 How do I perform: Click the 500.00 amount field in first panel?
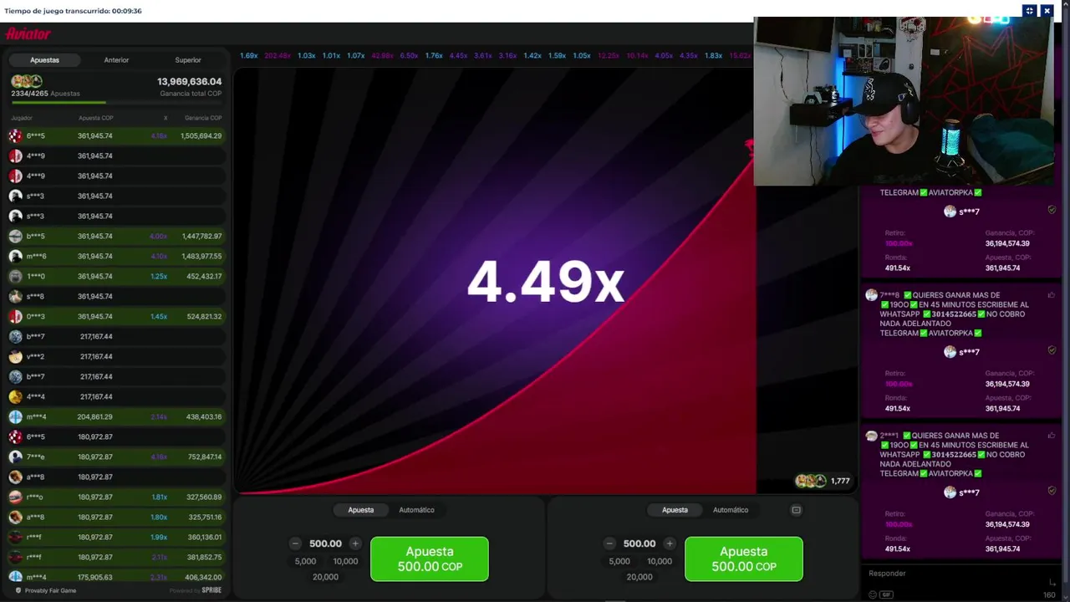coord(325,543)
